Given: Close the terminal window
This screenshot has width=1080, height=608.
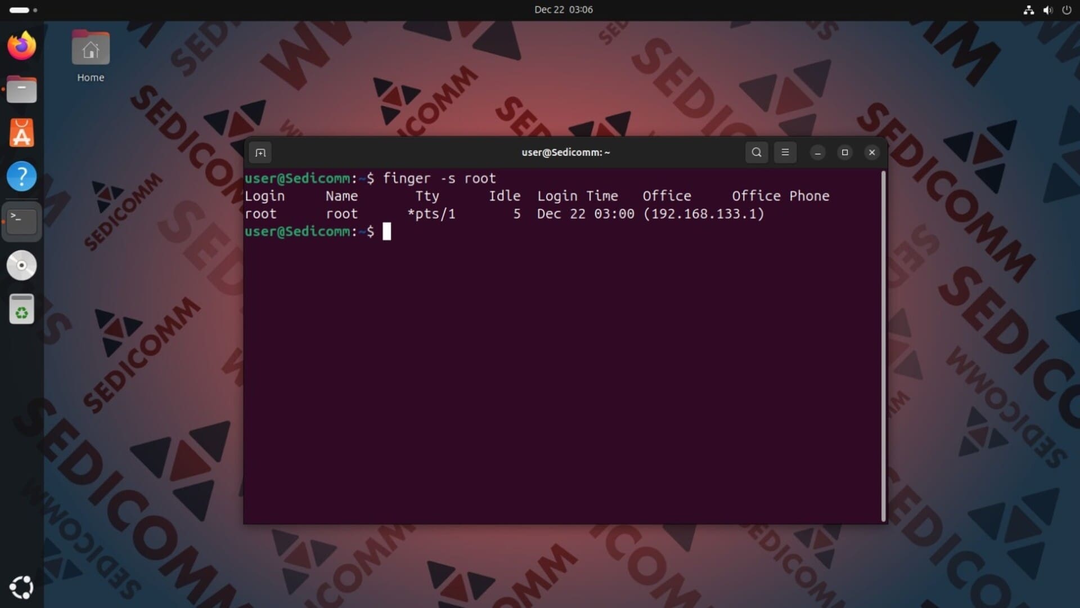Looking at the screenshot, I should (872, 153).
